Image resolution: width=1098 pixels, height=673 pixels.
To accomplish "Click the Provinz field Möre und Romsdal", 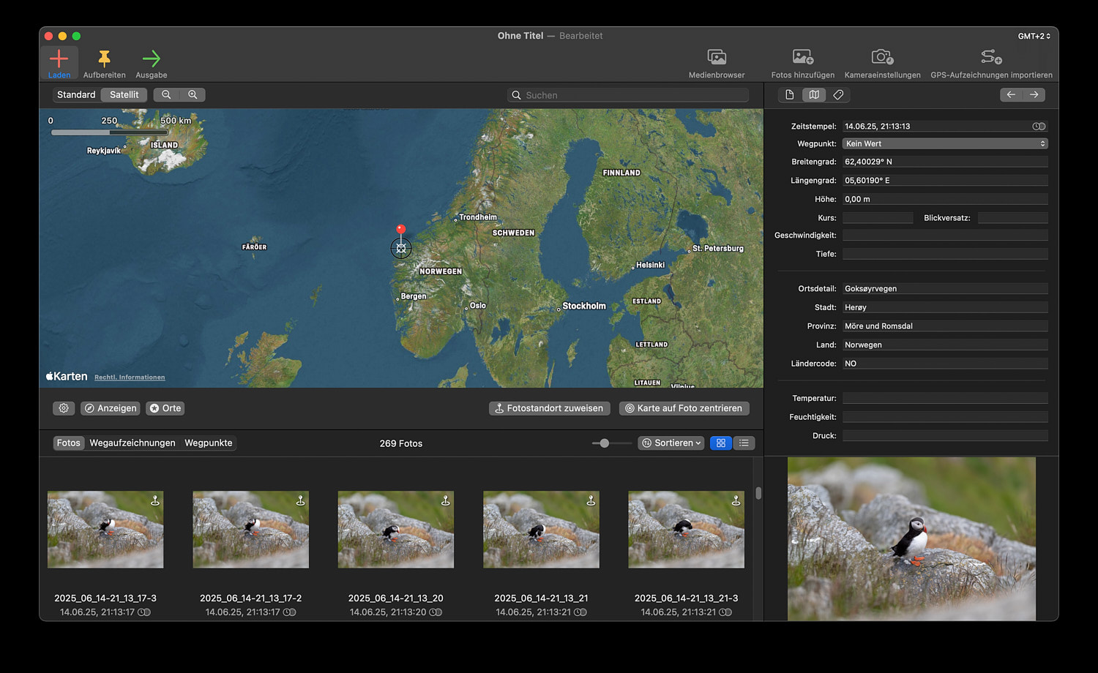I will [x=945, y=326].
